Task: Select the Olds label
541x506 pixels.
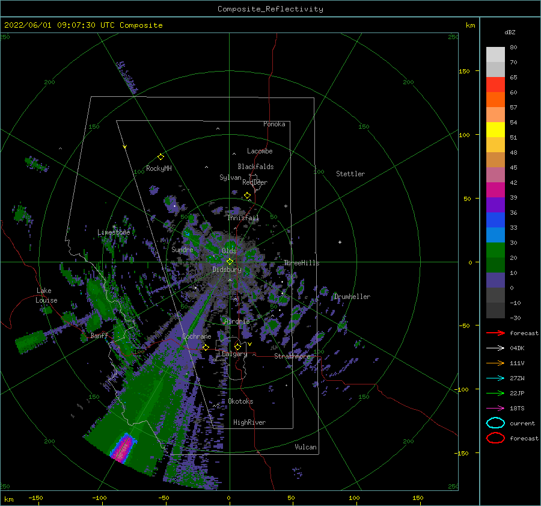Action: click(229, 251)
